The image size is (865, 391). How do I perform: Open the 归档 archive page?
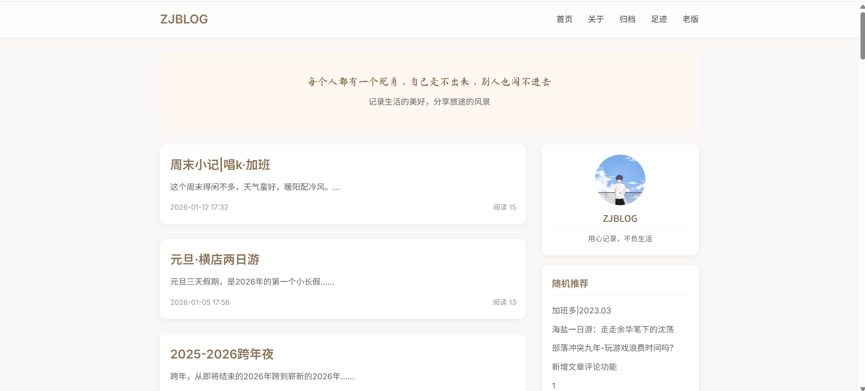coord(627,19)
